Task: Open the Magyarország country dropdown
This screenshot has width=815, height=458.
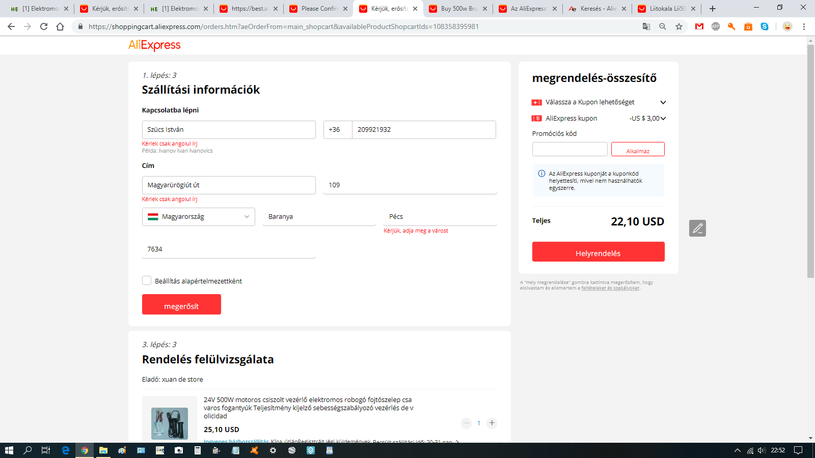Action: click(x=199, y=217)
